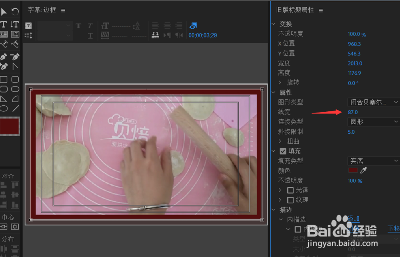The height and width of the screenshot is (257, 400).
Task: Collapse the 属性 properties section
Action: (274, 92)
